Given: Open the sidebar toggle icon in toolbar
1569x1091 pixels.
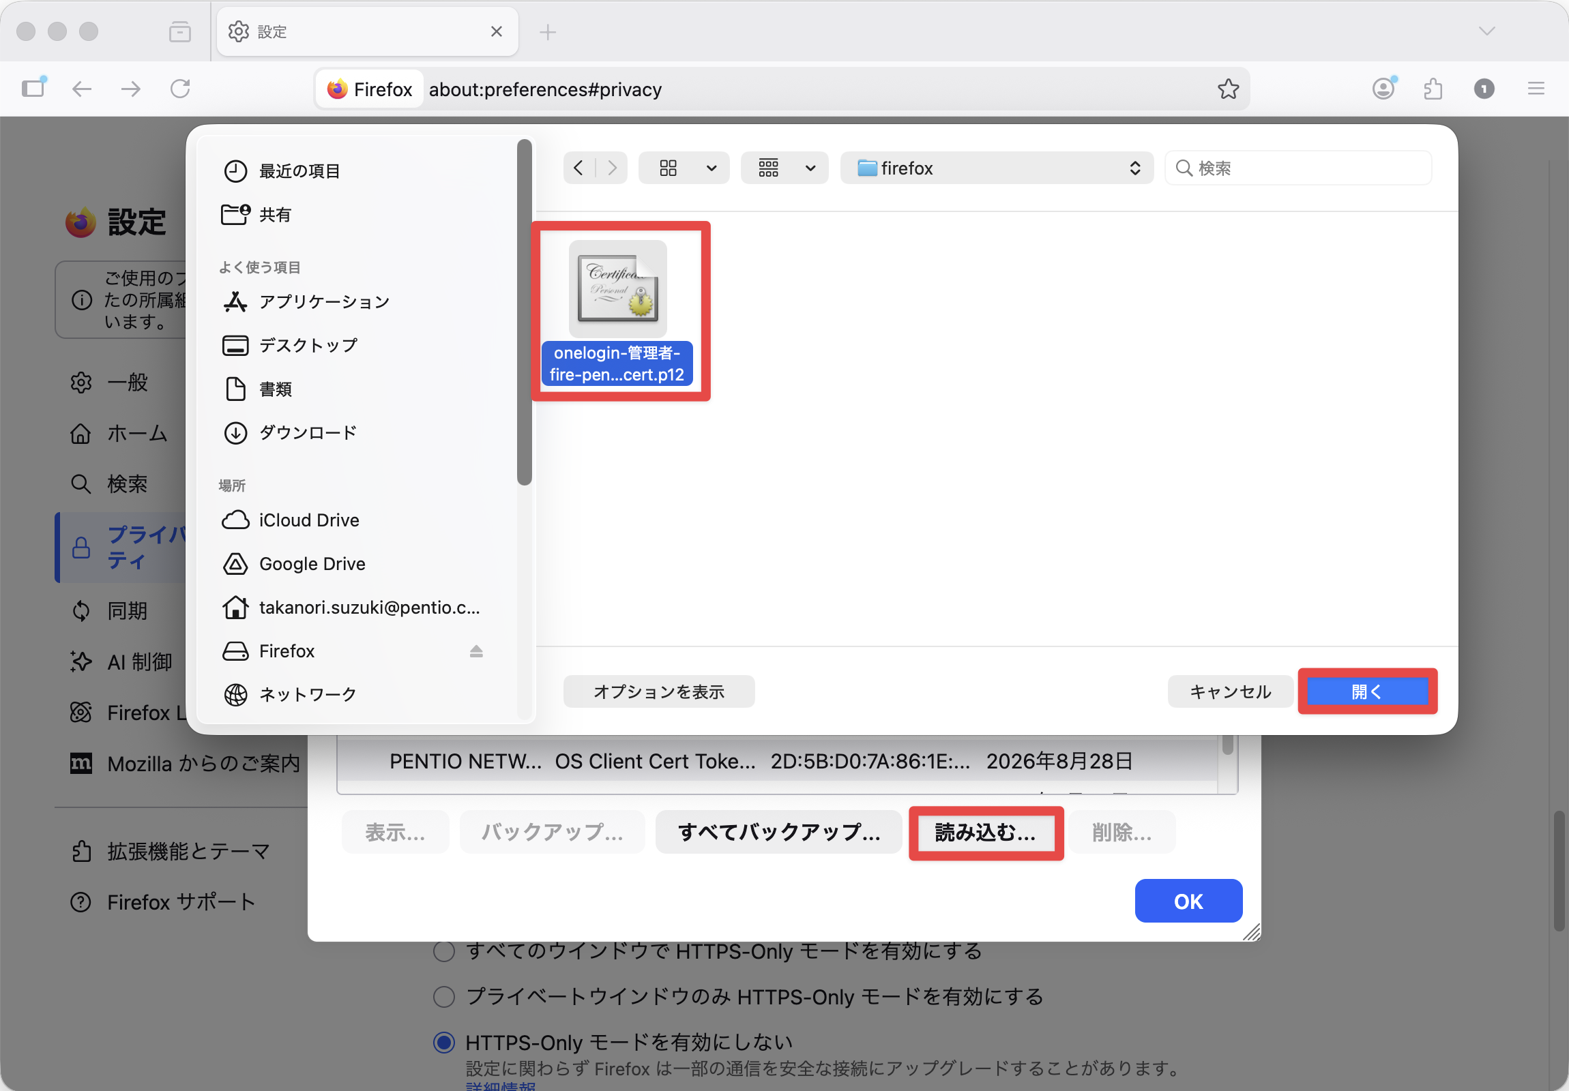Looking at the screenshot, I should [33, 88].
